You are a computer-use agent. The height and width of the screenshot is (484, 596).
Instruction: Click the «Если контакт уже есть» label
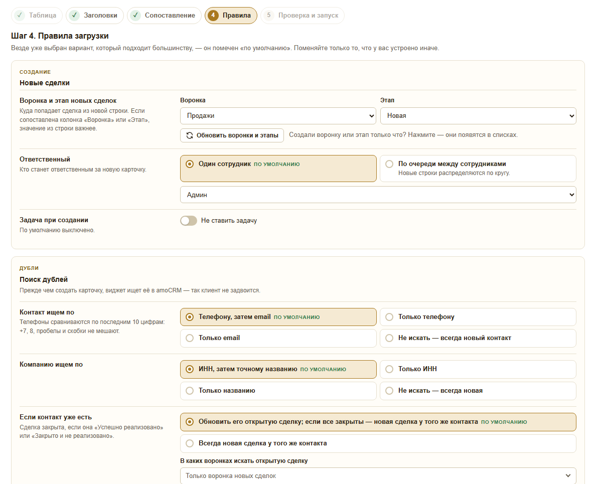pos(56,417)
